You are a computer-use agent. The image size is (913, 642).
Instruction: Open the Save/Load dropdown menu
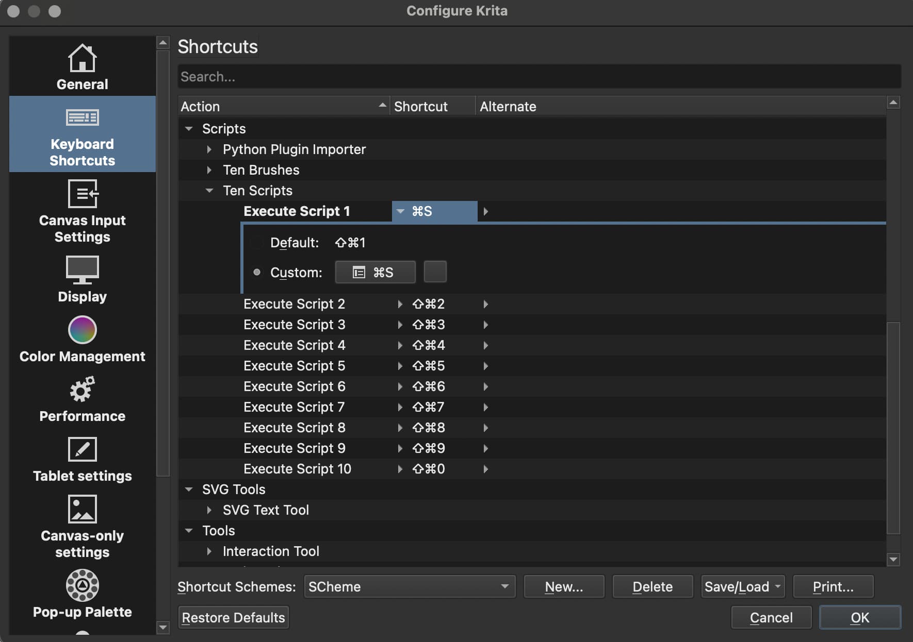pyautogui.click(x=742, y=586)
